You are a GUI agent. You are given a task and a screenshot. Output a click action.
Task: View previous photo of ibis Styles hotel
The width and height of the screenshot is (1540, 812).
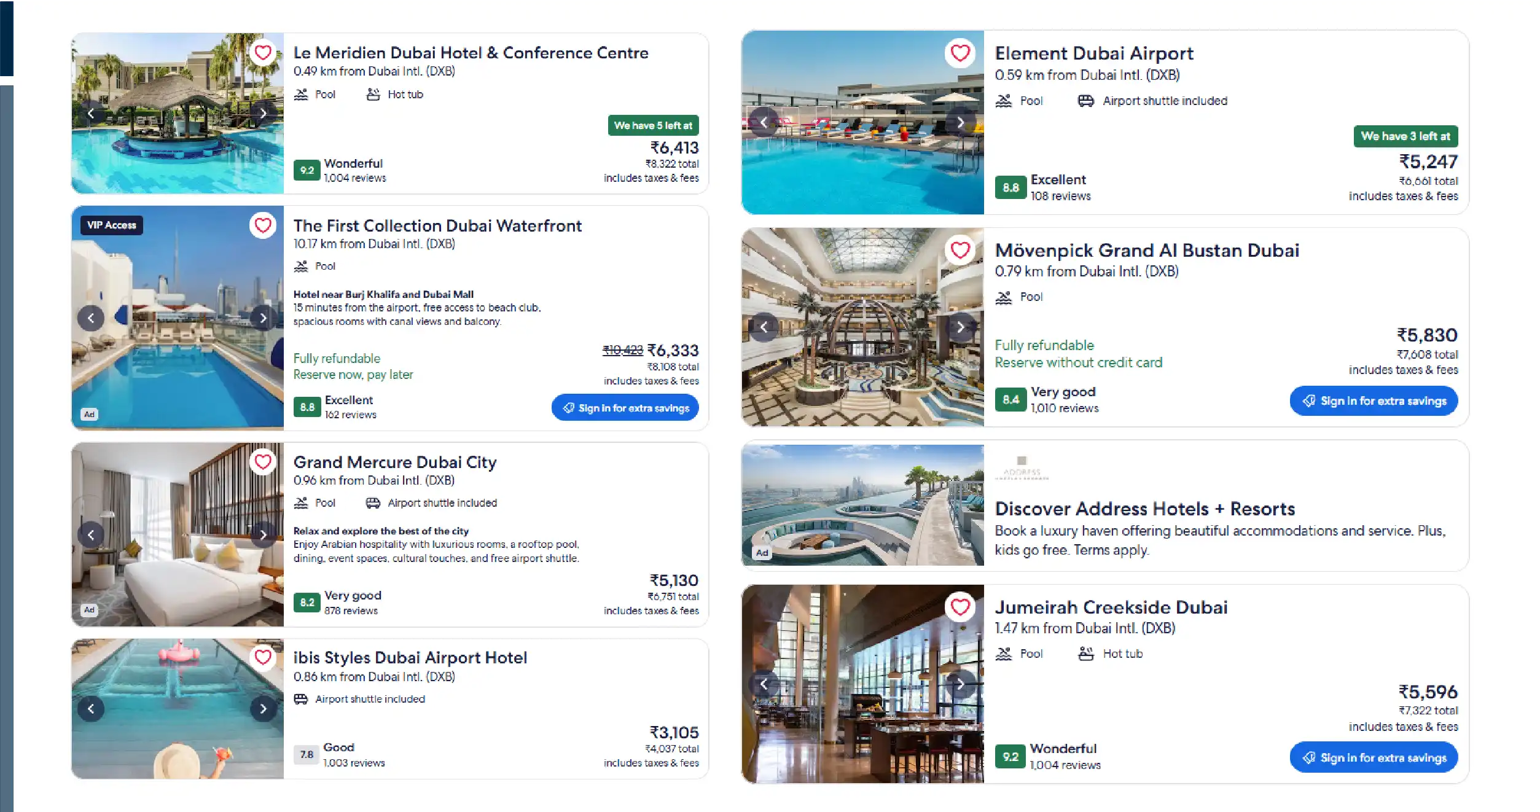91,709
